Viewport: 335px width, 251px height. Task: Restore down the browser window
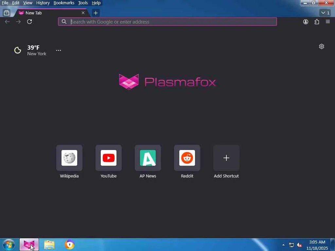pos(314,3)
